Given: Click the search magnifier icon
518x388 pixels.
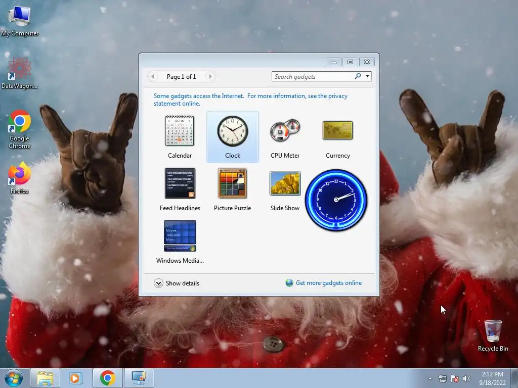Looking at the screenshot, I should [x=358, y=76].
